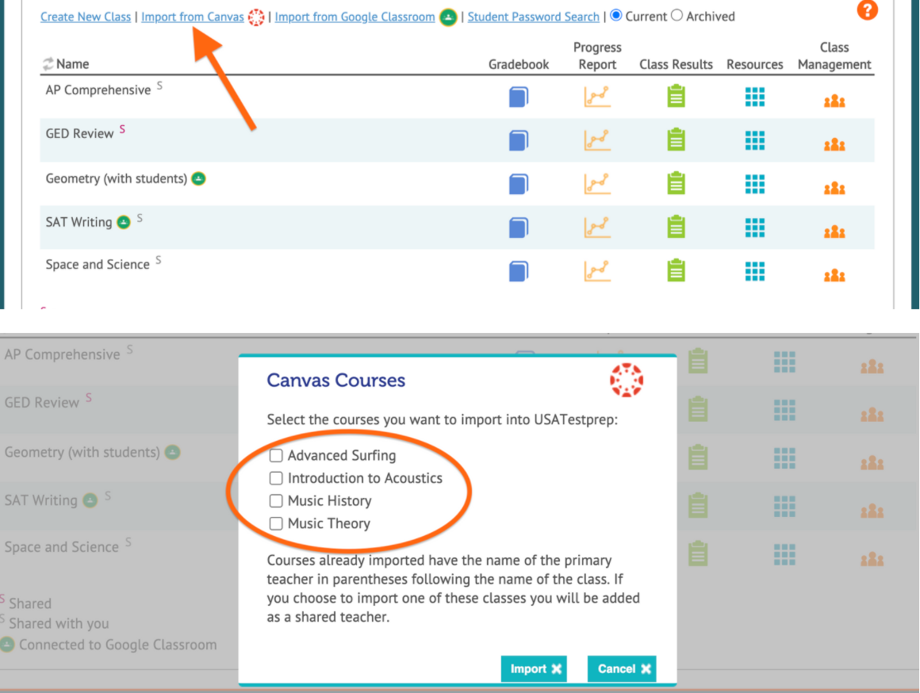The height and width of the screenshot is (693, 920).
Task: Open Resources grid for AP Comprehensive
Action: pyautogui.click(x=754, y=97)
